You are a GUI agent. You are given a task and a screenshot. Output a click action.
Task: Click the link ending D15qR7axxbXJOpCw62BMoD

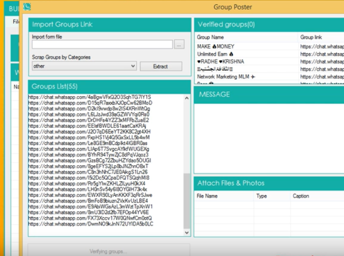click(x=90, y=103)
